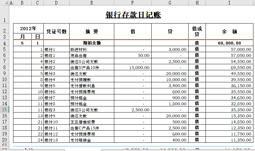Select row 15 header
The image size is (255, 151).
pos(4,110)
